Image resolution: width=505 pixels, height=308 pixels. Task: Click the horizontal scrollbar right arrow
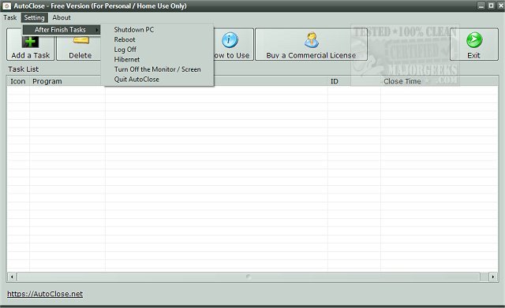click(x=493, y=276)
